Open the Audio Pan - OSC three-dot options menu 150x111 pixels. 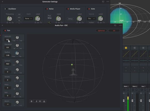click(120, 25)
